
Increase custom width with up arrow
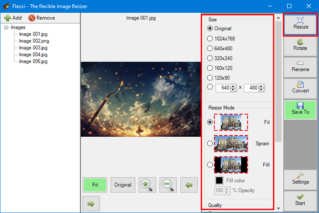[234, 86]
